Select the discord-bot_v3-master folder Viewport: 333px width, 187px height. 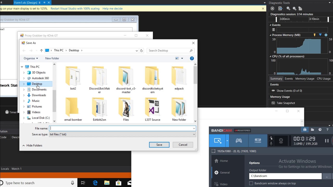tap(126, 80)
